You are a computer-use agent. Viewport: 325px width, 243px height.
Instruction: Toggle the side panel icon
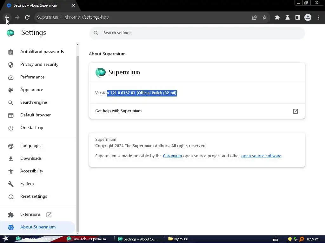pyautogui.click(x=298, y=18)
